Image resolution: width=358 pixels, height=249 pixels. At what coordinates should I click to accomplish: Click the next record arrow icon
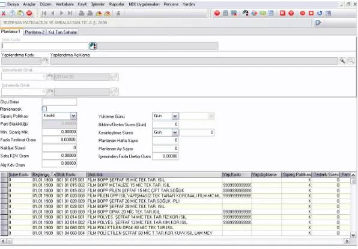pos(61,13)
